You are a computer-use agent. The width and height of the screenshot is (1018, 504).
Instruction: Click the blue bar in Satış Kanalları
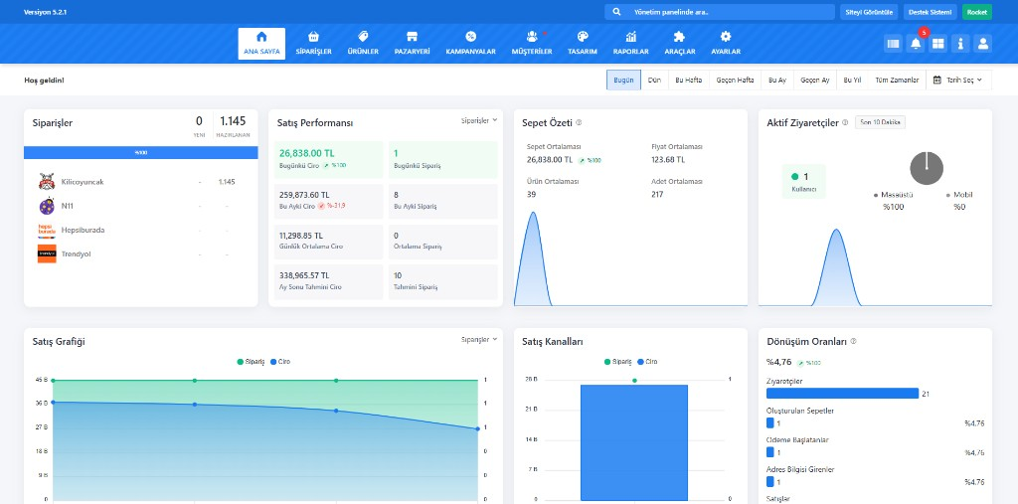coord(633,442)
